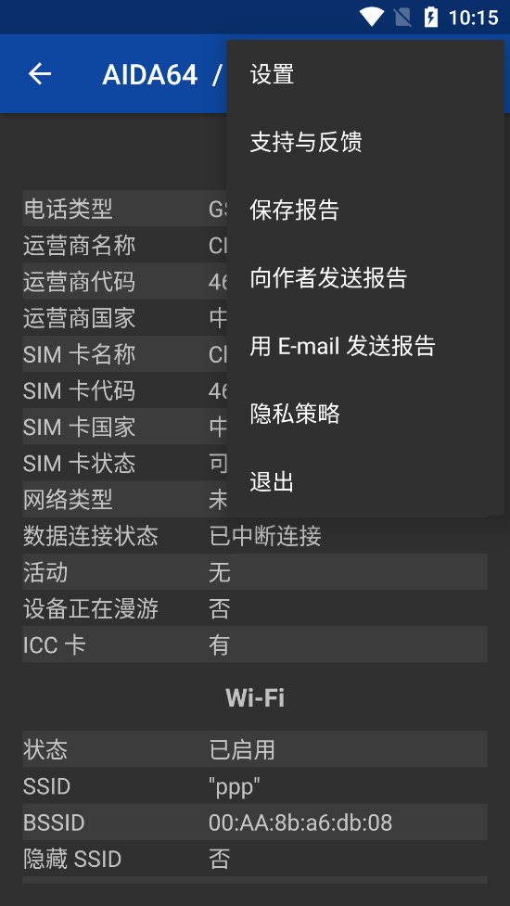Tap the Wi-Fi section heading

(255, 697)
